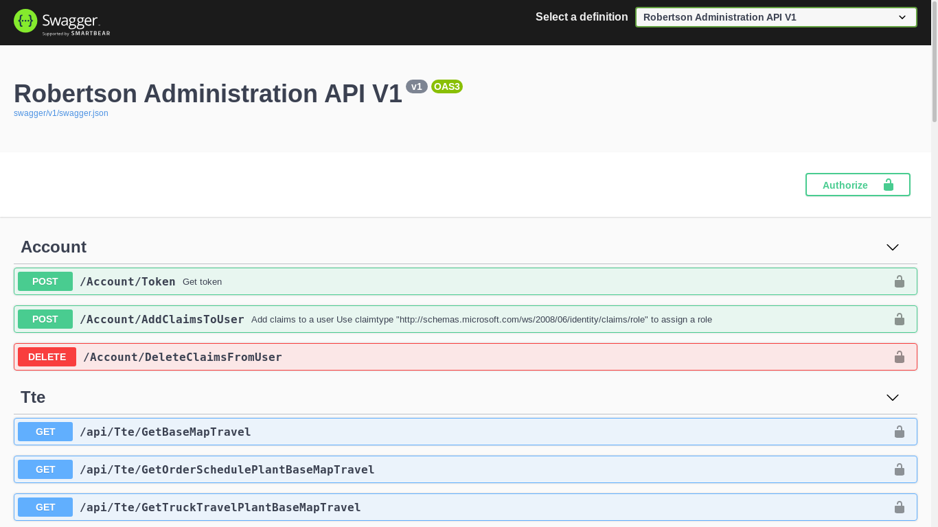Click the Tte section heading
Screen dimensions: 938x527
tap(33, 397)
